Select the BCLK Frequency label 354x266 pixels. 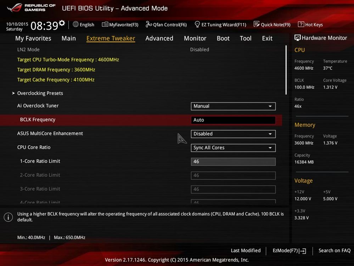pyautogui.click(x=38, y=120)
